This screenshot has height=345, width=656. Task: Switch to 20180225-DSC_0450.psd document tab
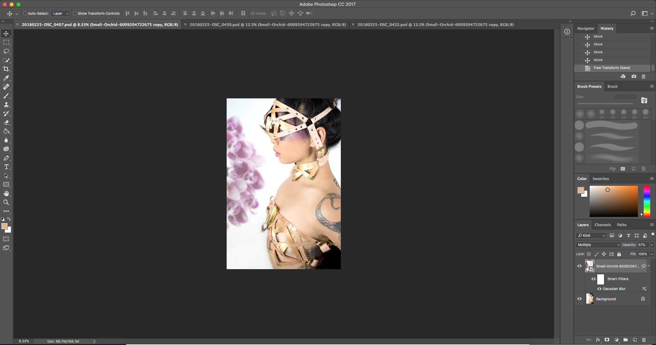(x=267, y=25)
